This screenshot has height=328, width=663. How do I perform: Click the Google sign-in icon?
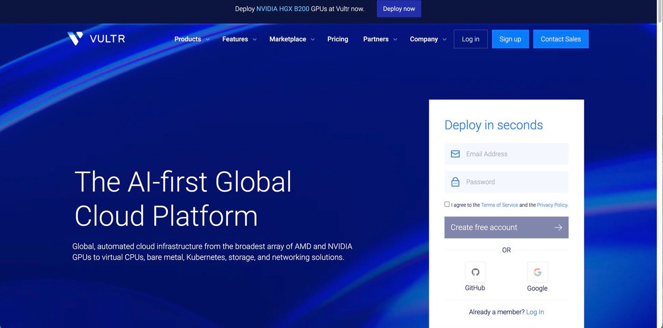coord(537,272)
